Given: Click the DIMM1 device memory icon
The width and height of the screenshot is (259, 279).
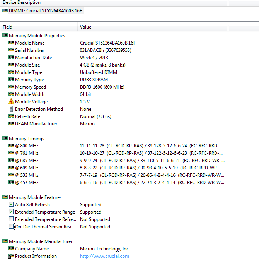Looking at the screenshot, I should tap(5, 10).
